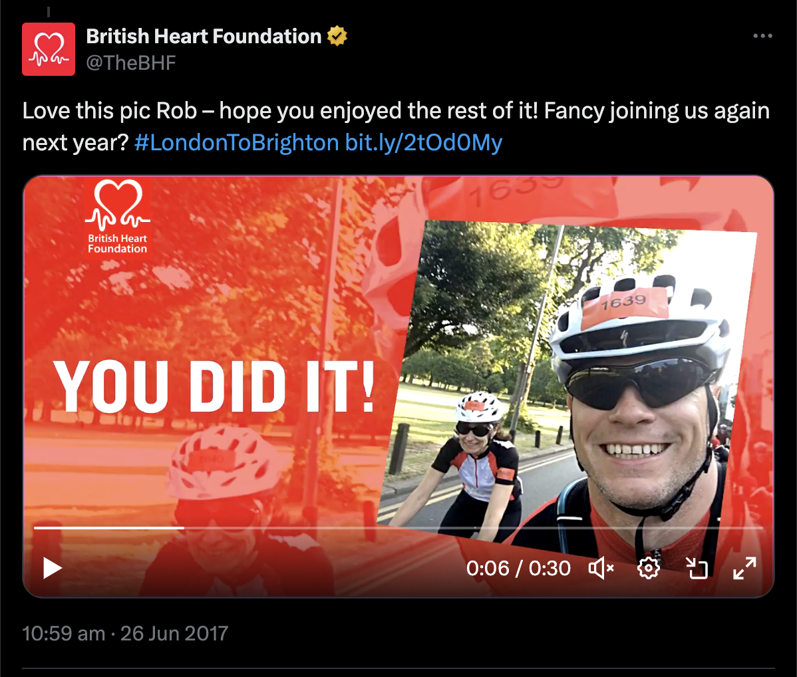797x677 pixels.
Task: Play the video
Action: tap(52, 568)
